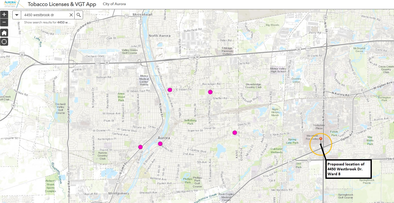
Task: Click the City of Aurora subtitle
Action: [x=114, y=4]
